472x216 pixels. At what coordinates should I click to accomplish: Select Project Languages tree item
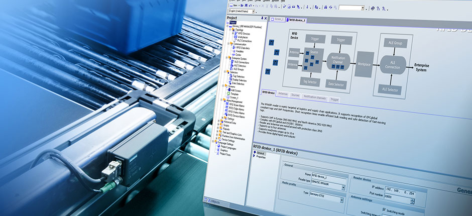[x=228, y=148]
